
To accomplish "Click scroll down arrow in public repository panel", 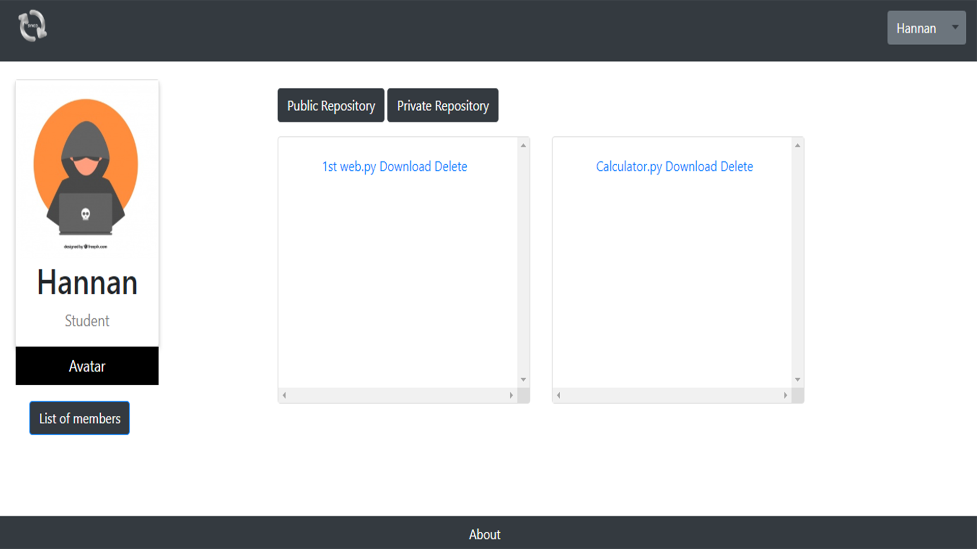I will point(523,380).
